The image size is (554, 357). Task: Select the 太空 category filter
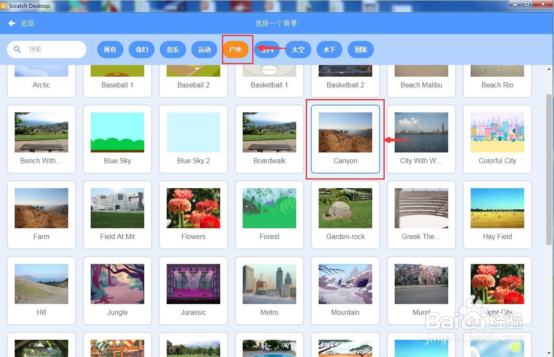click(298, 50)
